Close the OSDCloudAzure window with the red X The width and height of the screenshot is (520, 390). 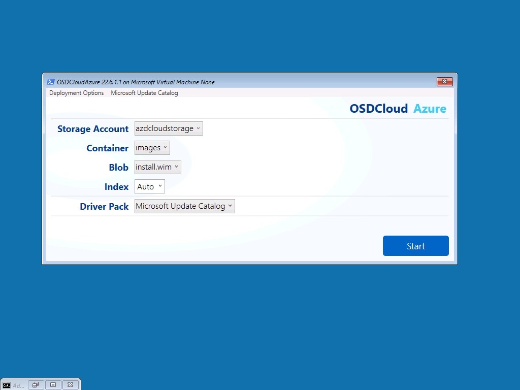pyautogui.click(x=444, y=82)
